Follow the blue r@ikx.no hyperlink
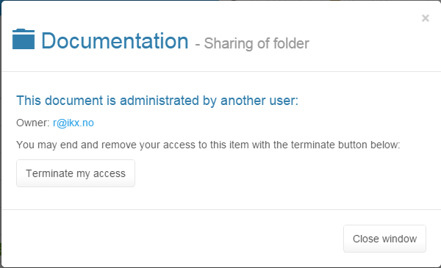The height and width of the screenshot is (268, 441). (73, 123)
